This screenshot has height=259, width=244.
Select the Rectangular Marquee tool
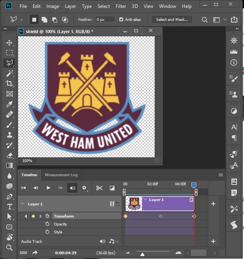point(9,53)
